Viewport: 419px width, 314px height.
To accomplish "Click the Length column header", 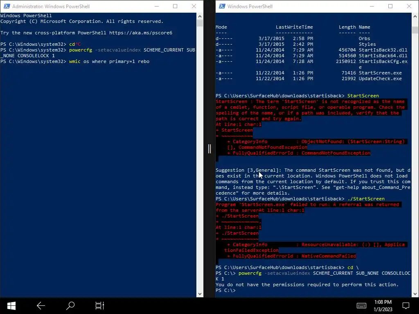I will [x=347, y=27].
